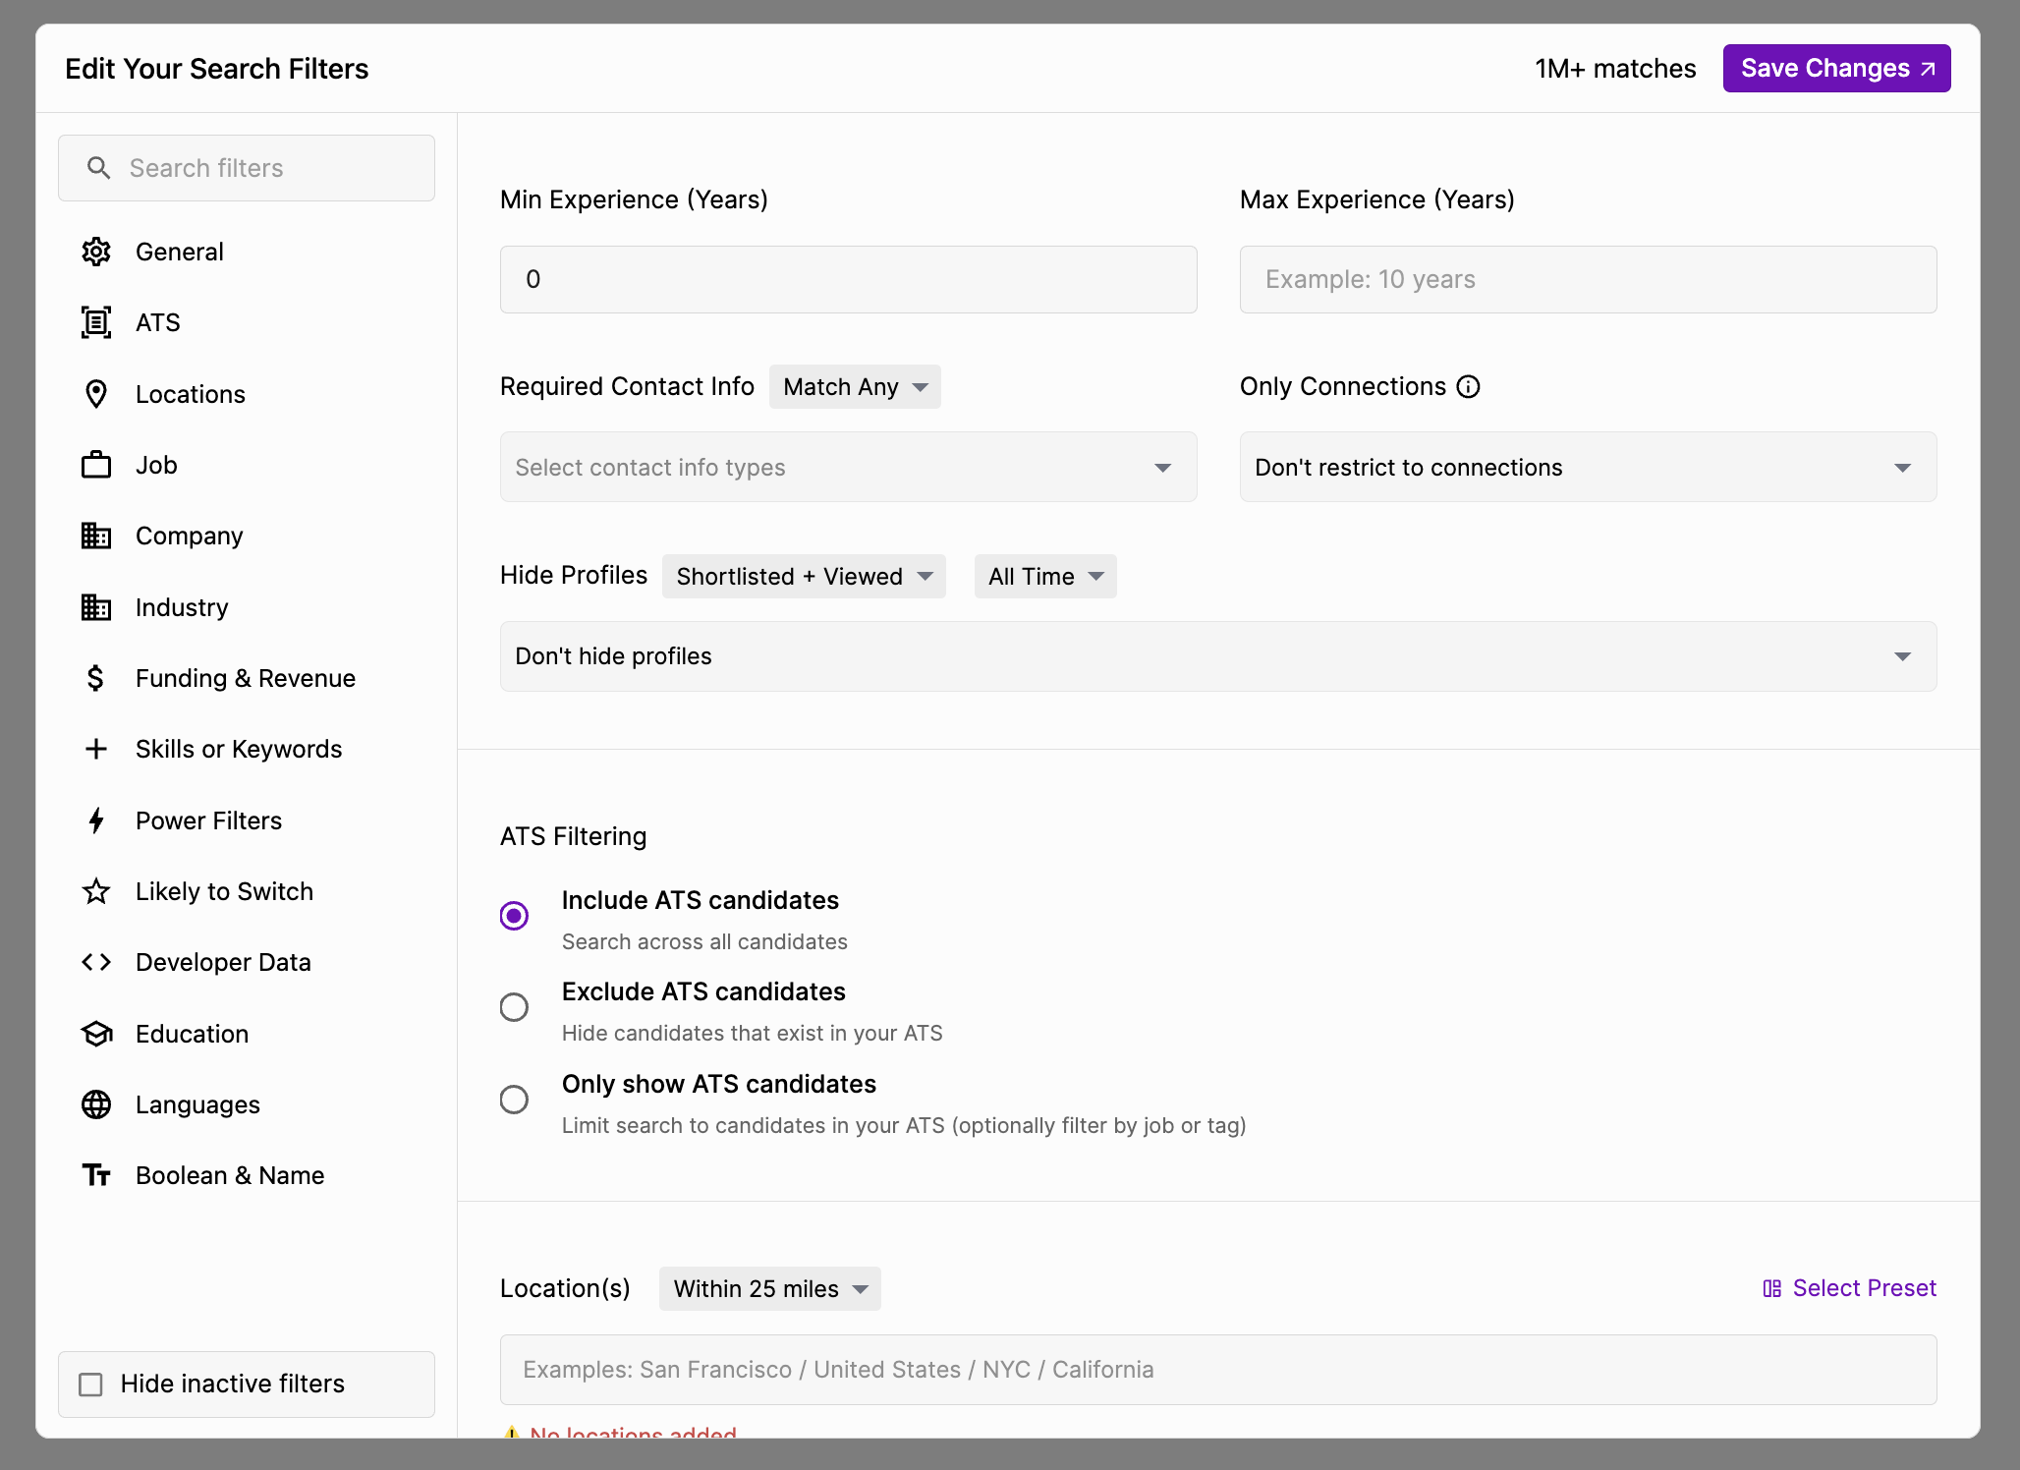Expand the Shortlisted + Viewed dropdown
The height and width of the screenshot is (1470, 2020).
point(804,576)
